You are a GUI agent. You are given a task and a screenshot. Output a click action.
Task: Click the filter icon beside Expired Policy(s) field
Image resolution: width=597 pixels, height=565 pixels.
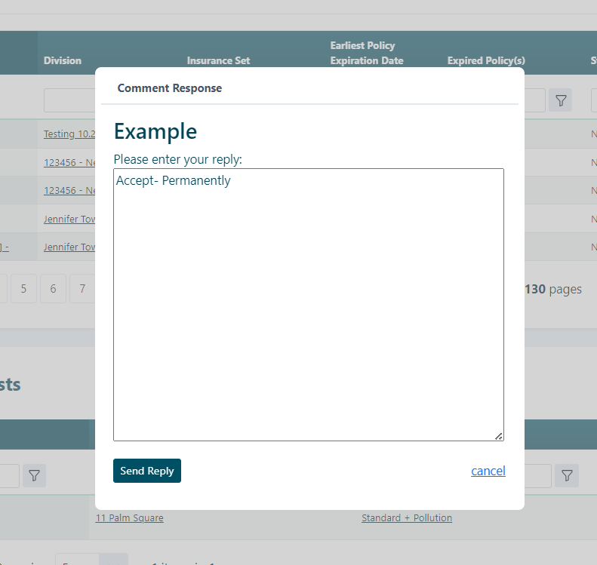pos(560,100)
